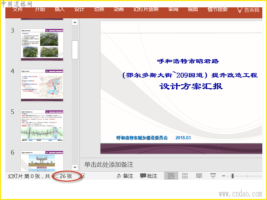The image size is (267, 200).
Task: Switch to the 开始 ribbon tab
Action: [x=40, y=9]
